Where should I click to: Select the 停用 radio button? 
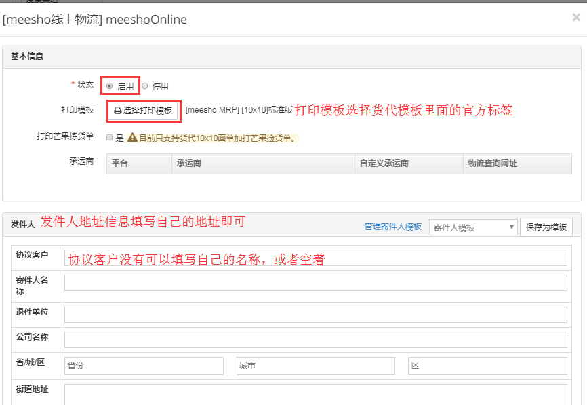point(144,86)
